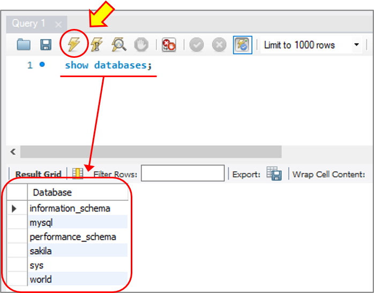This screenshot has width=374, height=293.
Task: Select the Result Grid label
Action: 39,174
